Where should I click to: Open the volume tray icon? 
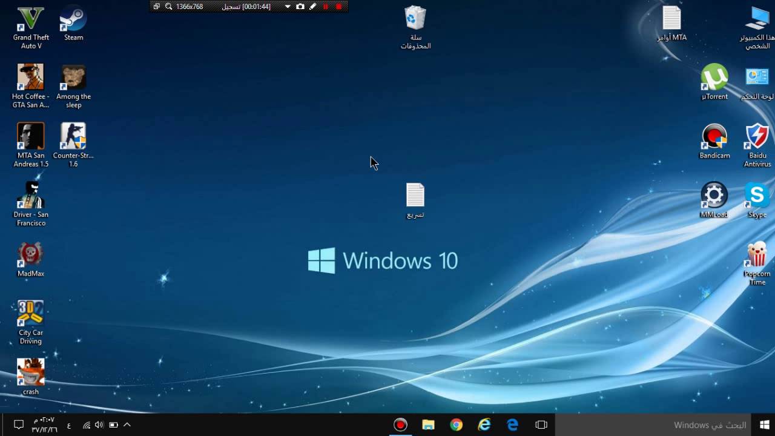pyautogui.click(x=99, y=425)
